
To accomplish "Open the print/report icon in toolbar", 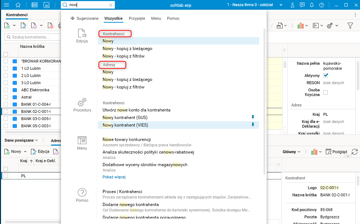I will [279, 26].
